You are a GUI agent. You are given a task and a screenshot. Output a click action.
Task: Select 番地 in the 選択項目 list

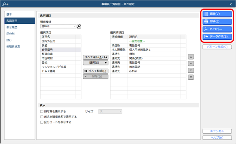coord(61,63)
